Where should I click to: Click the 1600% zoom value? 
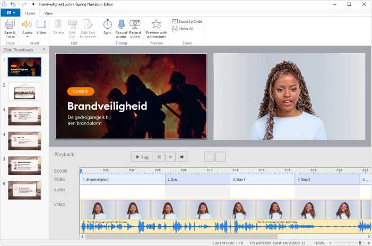point(319,243)
